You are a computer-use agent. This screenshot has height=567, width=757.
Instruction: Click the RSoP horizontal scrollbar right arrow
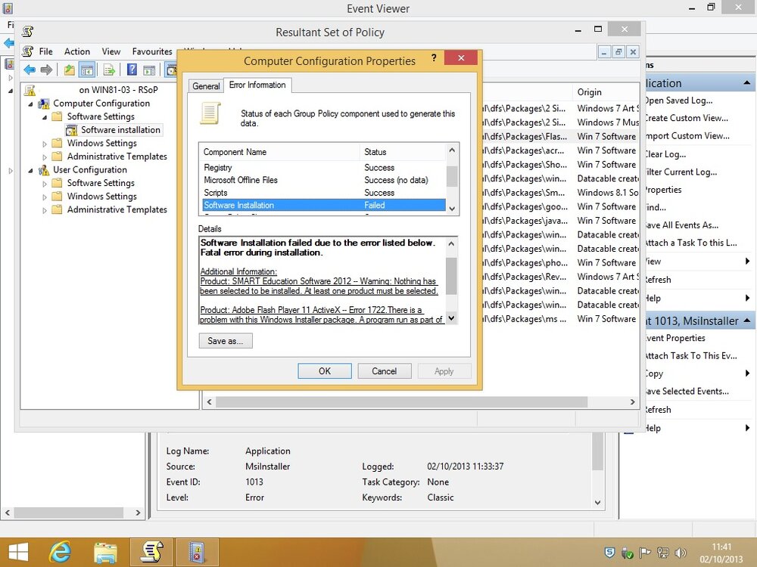(x=632, y=402)
